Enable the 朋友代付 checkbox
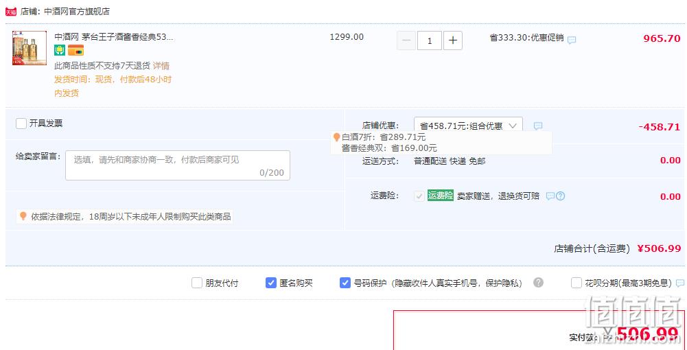 tap(197, 283)
